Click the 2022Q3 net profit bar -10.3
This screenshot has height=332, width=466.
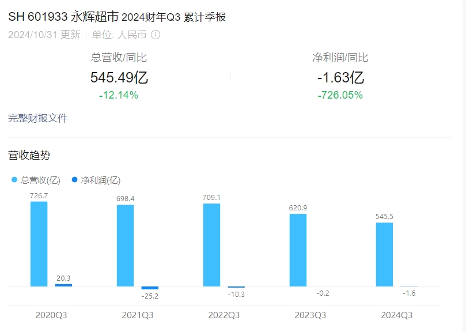pyautogui.click(x=236, y=287)
